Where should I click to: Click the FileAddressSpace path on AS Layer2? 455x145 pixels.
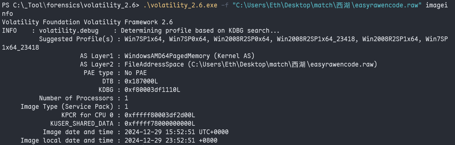[x=251, y=64]
